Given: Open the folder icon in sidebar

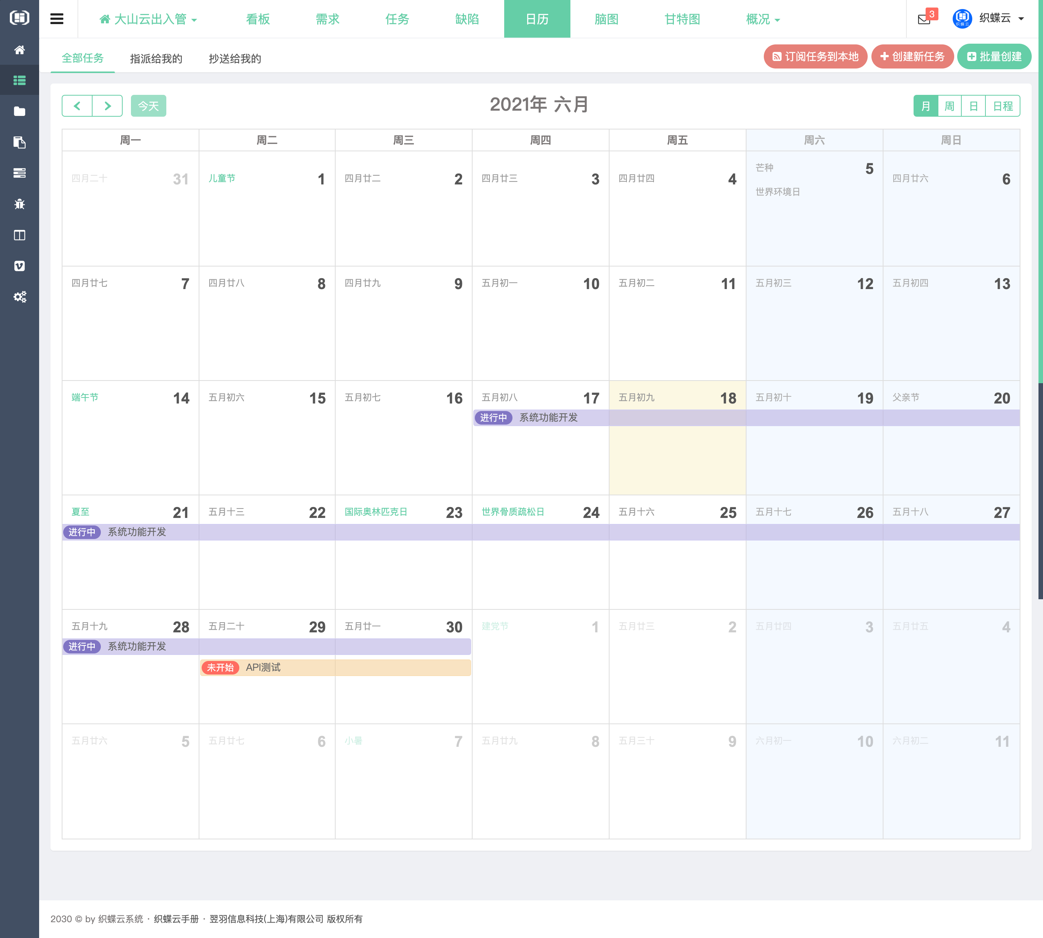Looking at the screenshot, I should click(x=20, y=111).
